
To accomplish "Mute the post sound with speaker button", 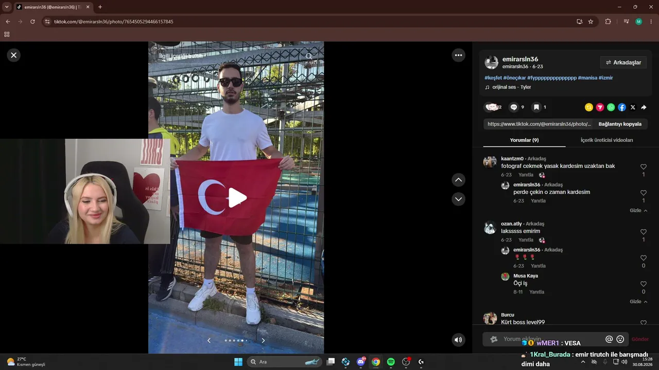I will (458, 340).
